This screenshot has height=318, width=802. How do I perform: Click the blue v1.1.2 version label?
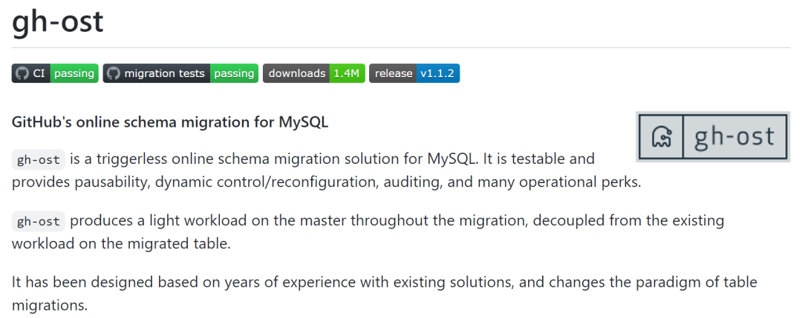[438, 73]
